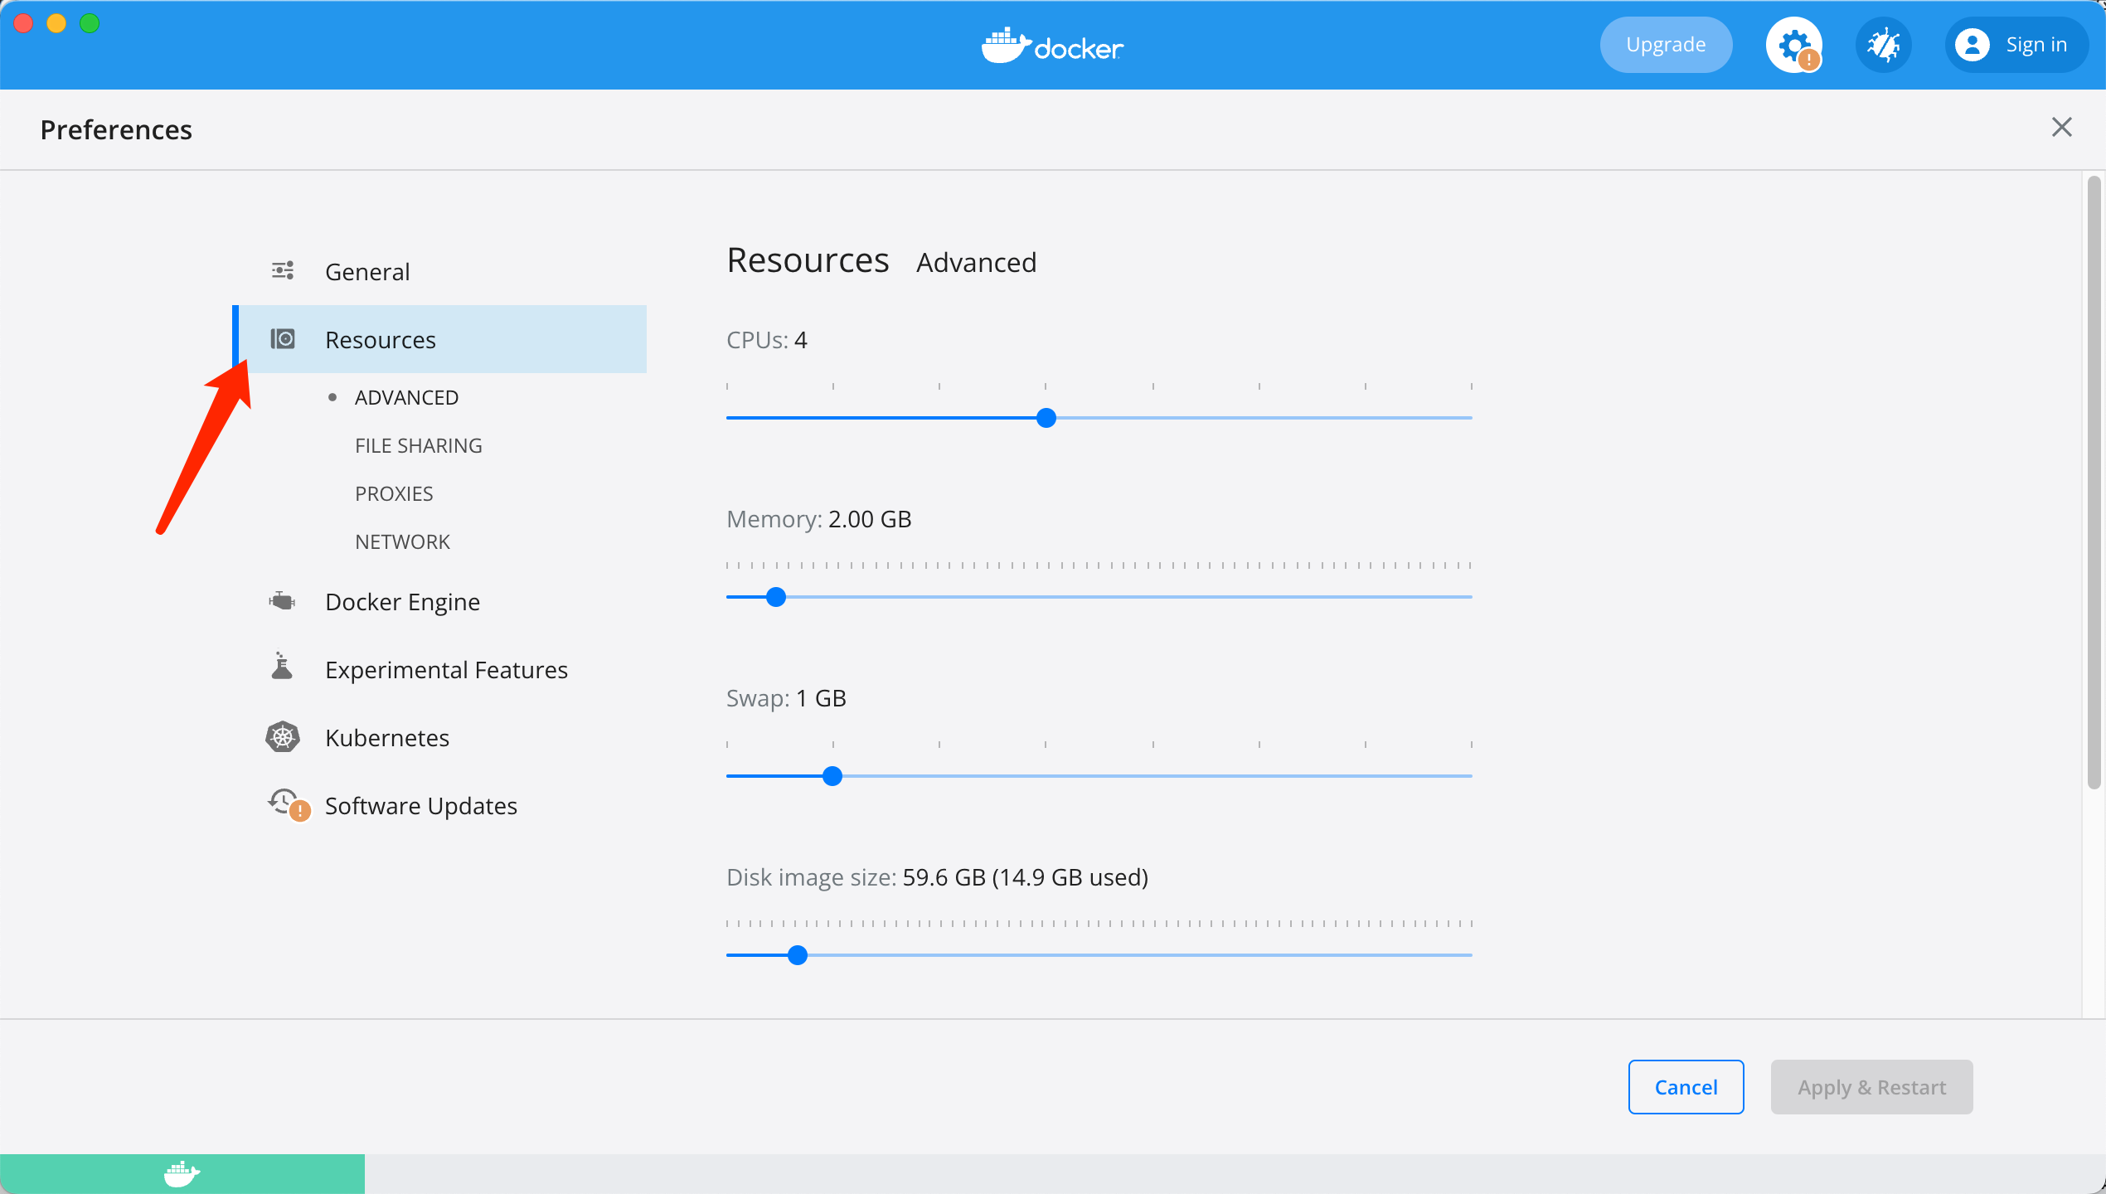This screenshot has height=1194, width=2106.
Task: Click the CPUs slider handle
Action: (x=1046, y=418)
